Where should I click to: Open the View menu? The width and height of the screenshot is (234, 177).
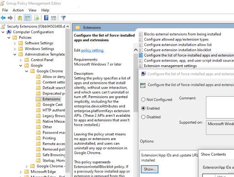coord(32,10)
